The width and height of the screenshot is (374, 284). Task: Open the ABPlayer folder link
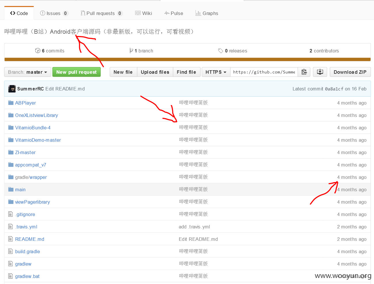pyautogui.click(x=26, y=103)
